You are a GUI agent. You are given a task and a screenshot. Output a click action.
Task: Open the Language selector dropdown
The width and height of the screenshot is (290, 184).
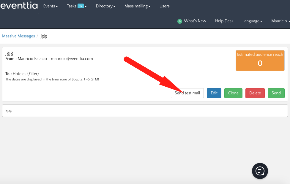click(252, 21)
